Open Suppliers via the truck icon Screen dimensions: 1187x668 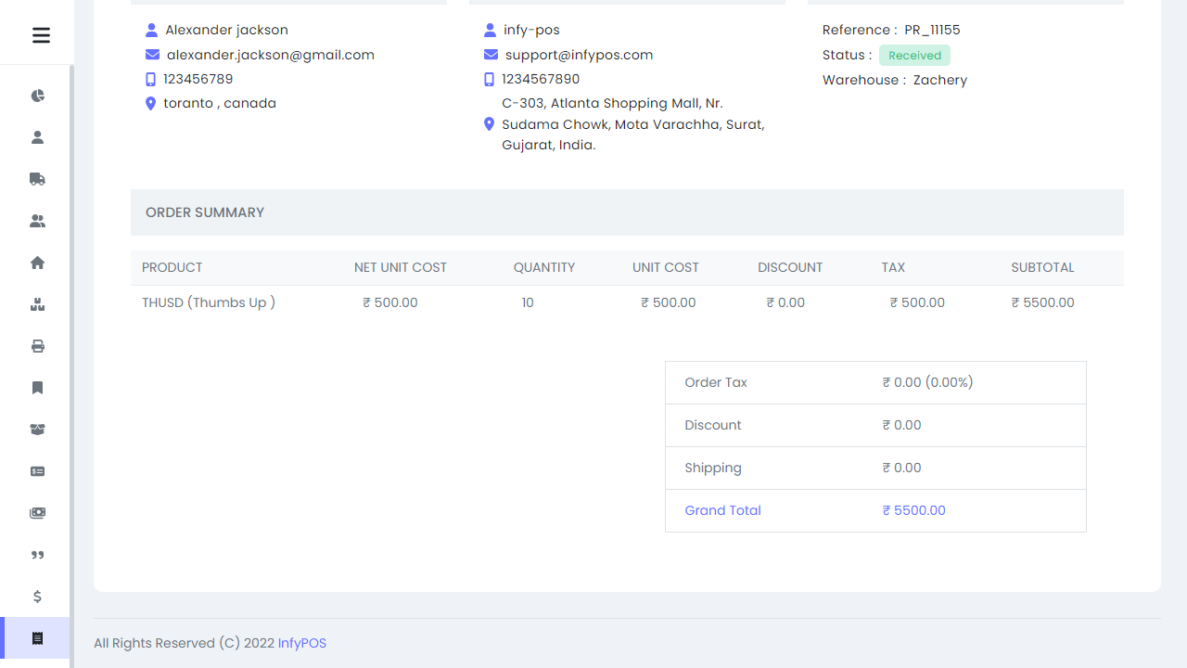37,179
